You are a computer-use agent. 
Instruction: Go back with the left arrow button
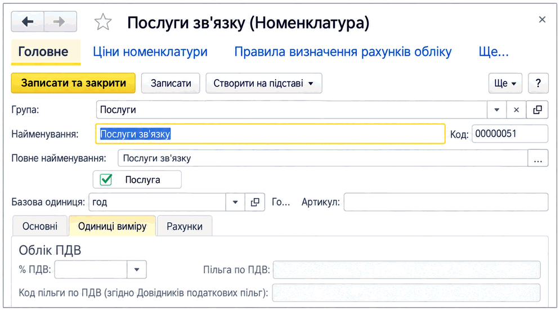point(28,22)
